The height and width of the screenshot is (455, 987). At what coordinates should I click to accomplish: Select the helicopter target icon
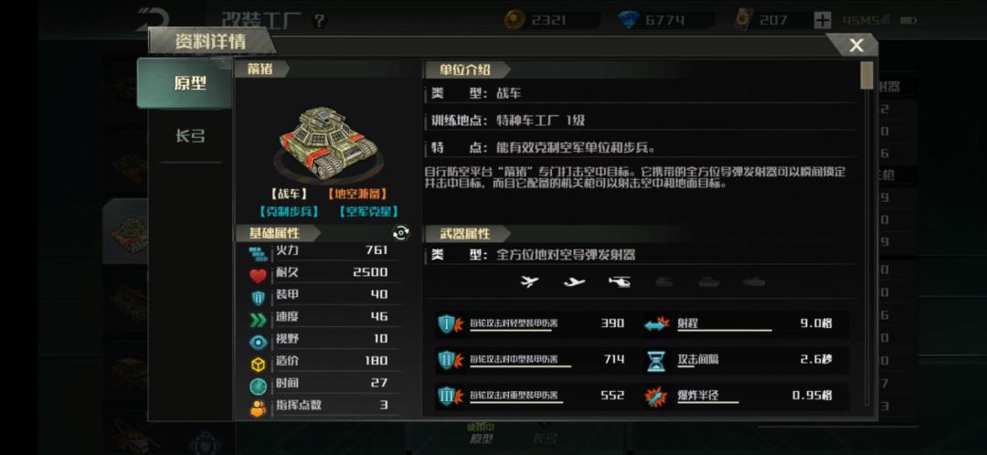coord(620,282)
